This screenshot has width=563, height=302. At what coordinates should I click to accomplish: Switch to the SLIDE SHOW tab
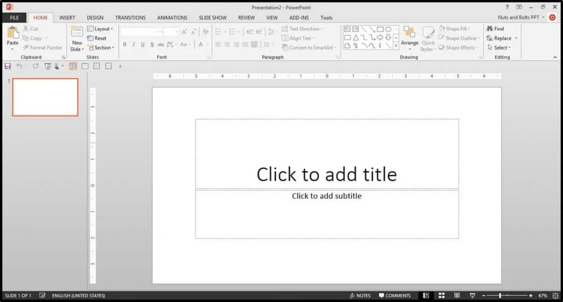coord(213,18)
